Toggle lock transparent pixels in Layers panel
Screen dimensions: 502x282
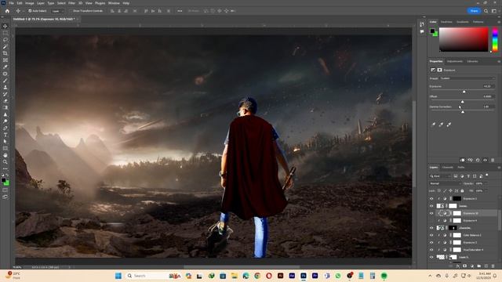pyautogui.click(x=439, y=191)
